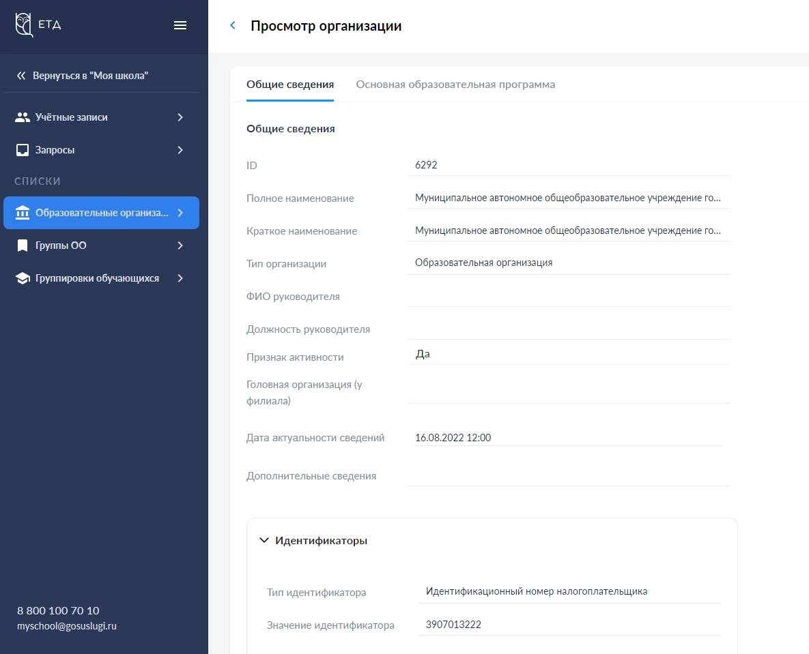Go back using the blue arrow
The height and width of the screenshot is (654, 809).
pyautogui.click(x=233, y=25)
